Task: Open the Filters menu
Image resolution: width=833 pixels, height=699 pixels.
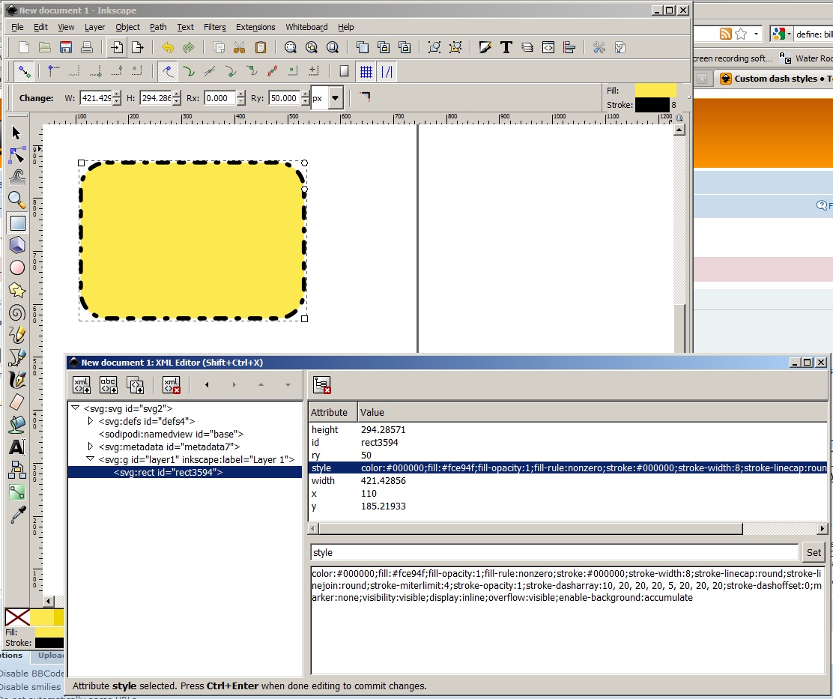Action: click(214, 27)
